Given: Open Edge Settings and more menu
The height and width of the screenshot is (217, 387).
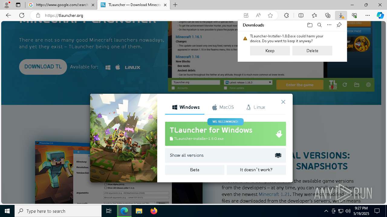Looking at the screenshot, I should click(x=368, y=15).
